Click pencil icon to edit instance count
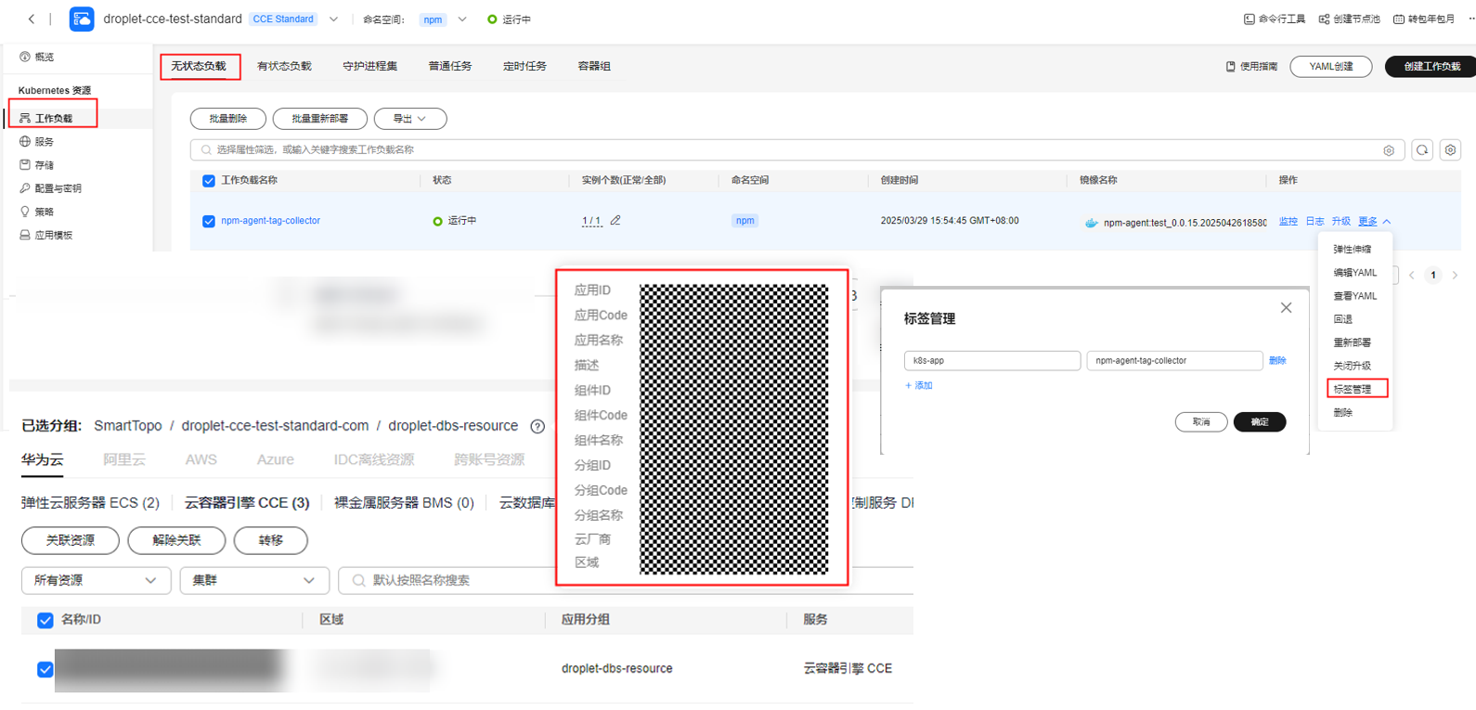Image resolution: width=1476 pixels, height=710 pixels. tap(615, 221)
